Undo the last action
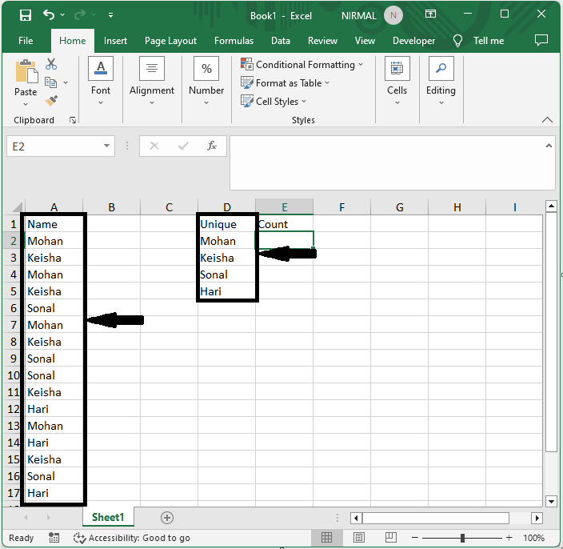Viewport: 563px width, 549px height. pos(49,15)
